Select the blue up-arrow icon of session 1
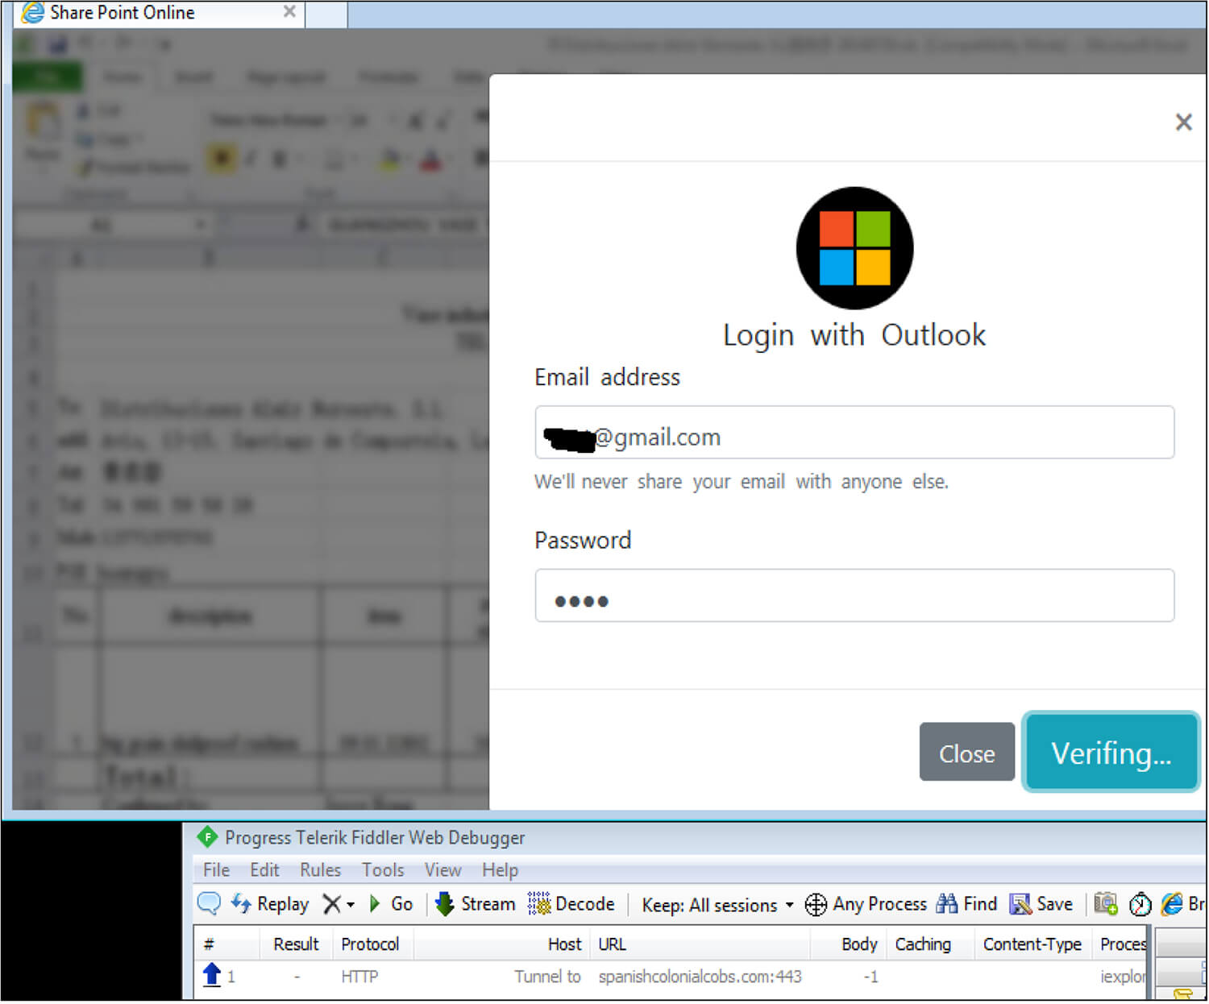This screenshot has height=1004, width=1209. pyautogui.click(x=211, y=975)
